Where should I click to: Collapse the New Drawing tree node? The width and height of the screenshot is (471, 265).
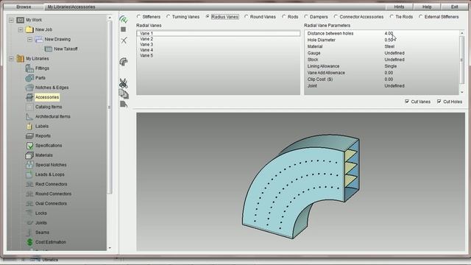29,39
